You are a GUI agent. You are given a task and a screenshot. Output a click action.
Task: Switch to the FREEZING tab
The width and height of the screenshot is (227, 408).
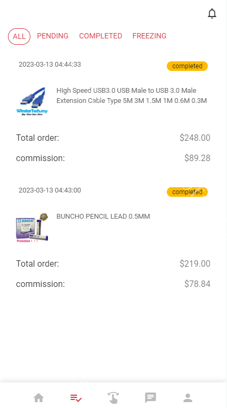pyautogui.click(x=150, y=36)
